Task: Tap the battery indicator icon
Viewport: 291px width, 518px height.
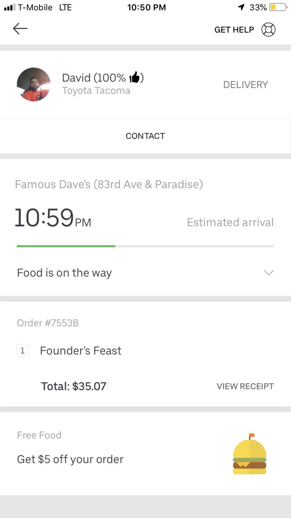Action: point(278,7)
